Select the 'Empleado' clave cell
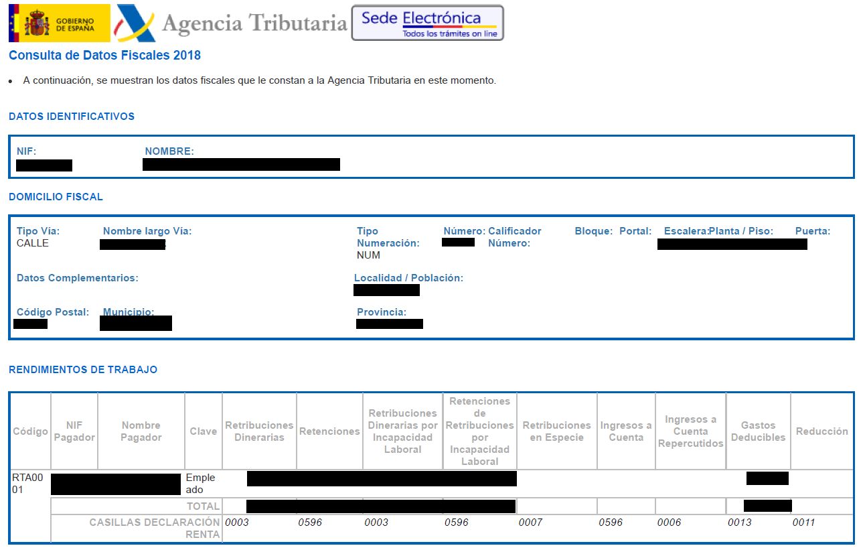 201,484
